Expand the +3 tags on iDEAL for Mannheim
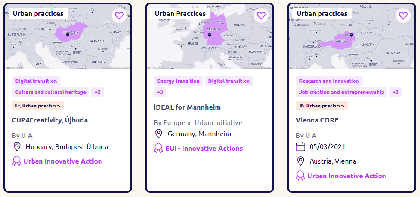This screenshot has width=420, height=197. pyautogui.click(x=160, y=92)
